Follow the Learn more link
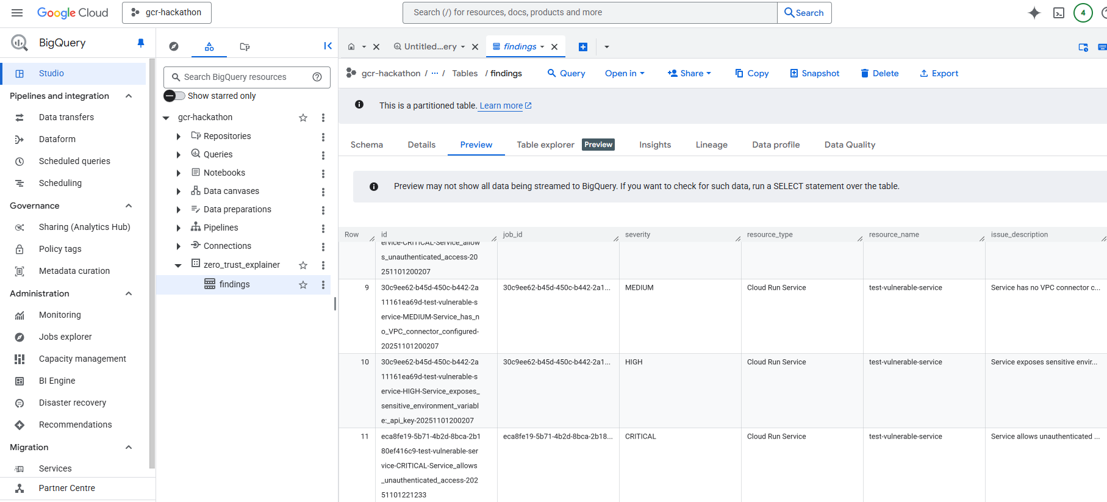The width and height of the screenshot is (1107, 502). pyautogui.click(x=505, y=106)
